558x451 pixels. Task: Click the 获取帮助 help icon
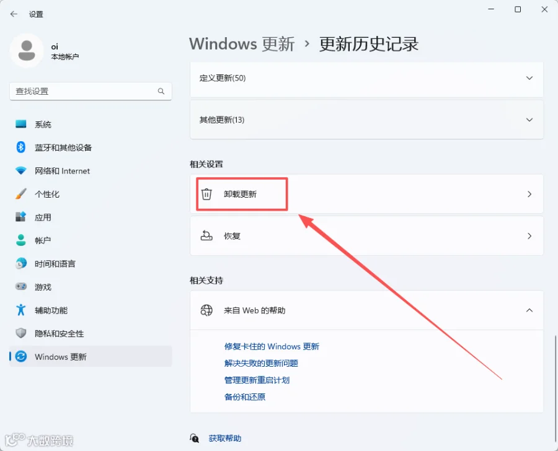(194, 438)
